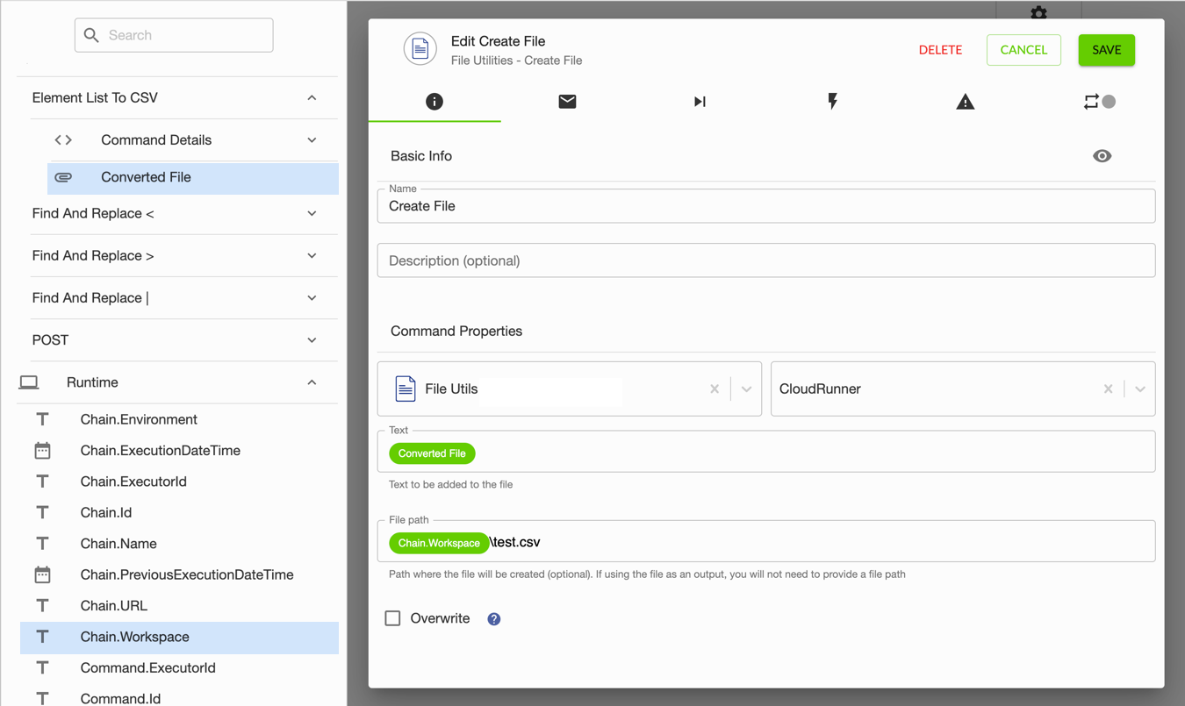Click the SAVE button
Viewport: 1185px width, 706px height.
1106,50
